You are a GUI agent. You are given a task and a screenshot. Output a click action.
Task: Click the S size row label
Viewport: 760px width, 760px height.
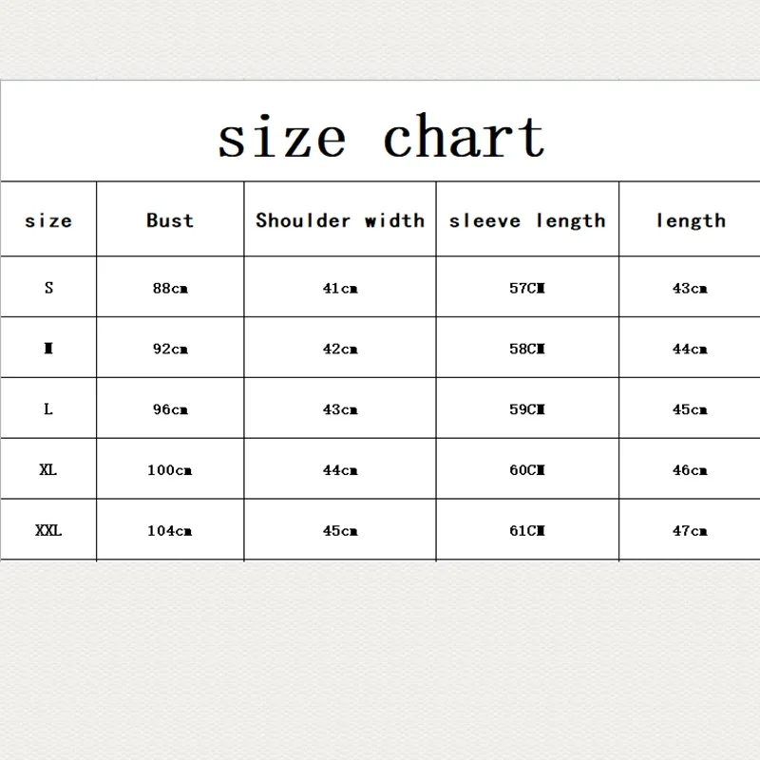pyautogui.click(x=48, y=288)
